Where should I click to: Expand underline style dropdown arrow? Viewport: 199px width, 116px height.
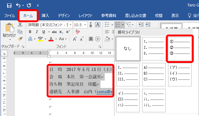click(x=49, y=32)
